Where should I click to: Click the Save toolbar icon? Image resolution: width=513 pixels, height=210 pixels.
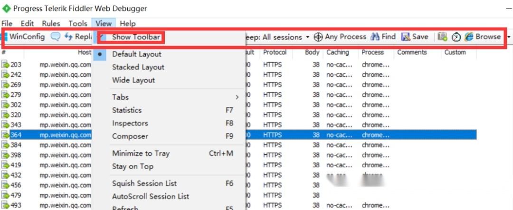406,37
